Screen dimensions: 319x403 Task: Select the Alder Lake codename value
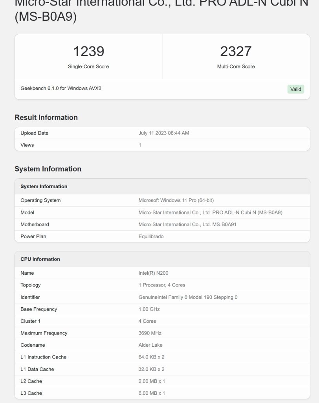tap(150, 345)
